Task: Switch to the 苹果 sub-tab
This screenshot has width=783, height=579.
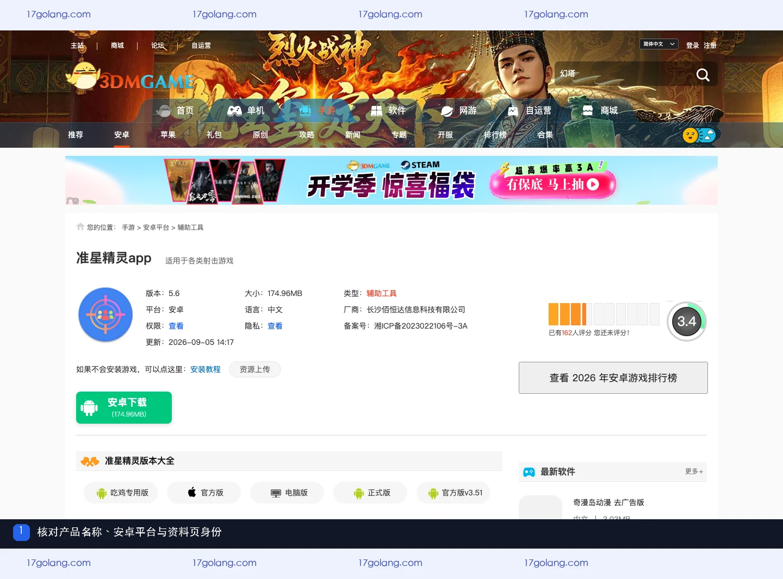Action: 168,135
